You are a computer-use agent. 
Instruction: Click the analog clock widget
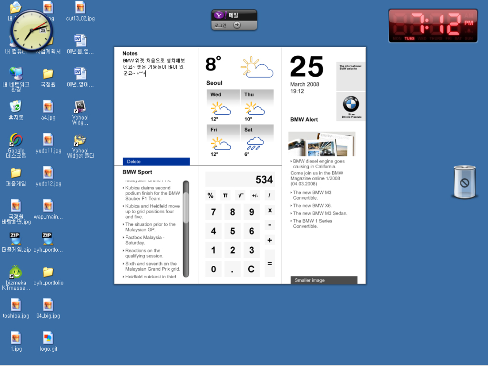[31, 30]
